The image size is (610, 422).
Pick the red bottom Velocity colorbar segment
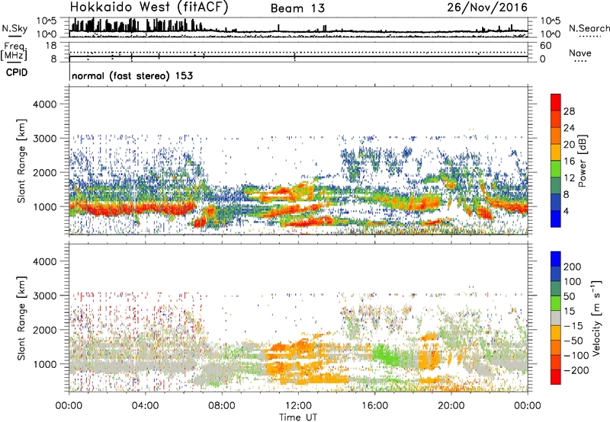point(556,377)
